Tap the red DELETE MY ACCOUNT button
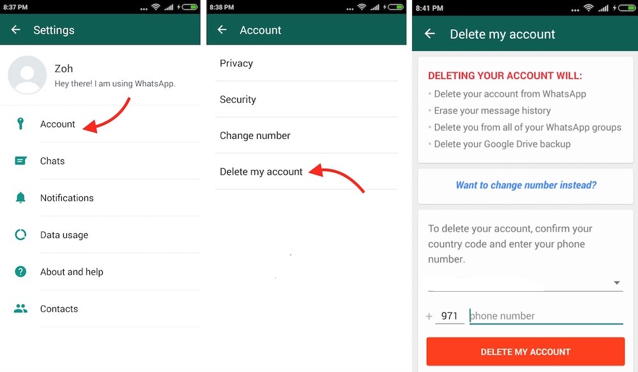 [x=525, y=352]
